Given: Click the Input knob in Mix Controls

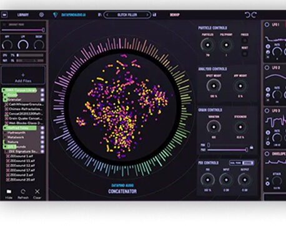Looking at the screenshot, I should pyautogui.click(x=226, y=180).
